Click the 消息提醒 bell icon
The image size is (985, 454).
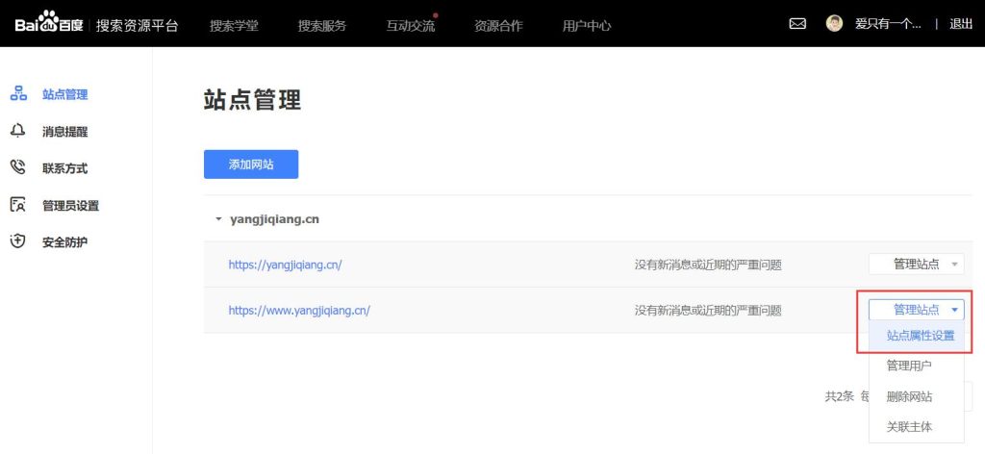pos(18,131)
